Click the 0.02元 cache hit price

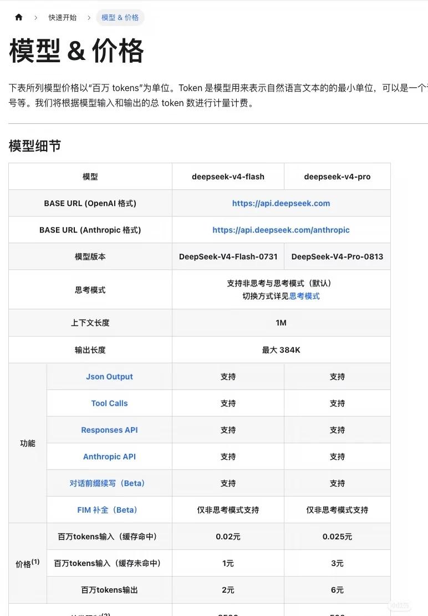(x=228, y=537)
